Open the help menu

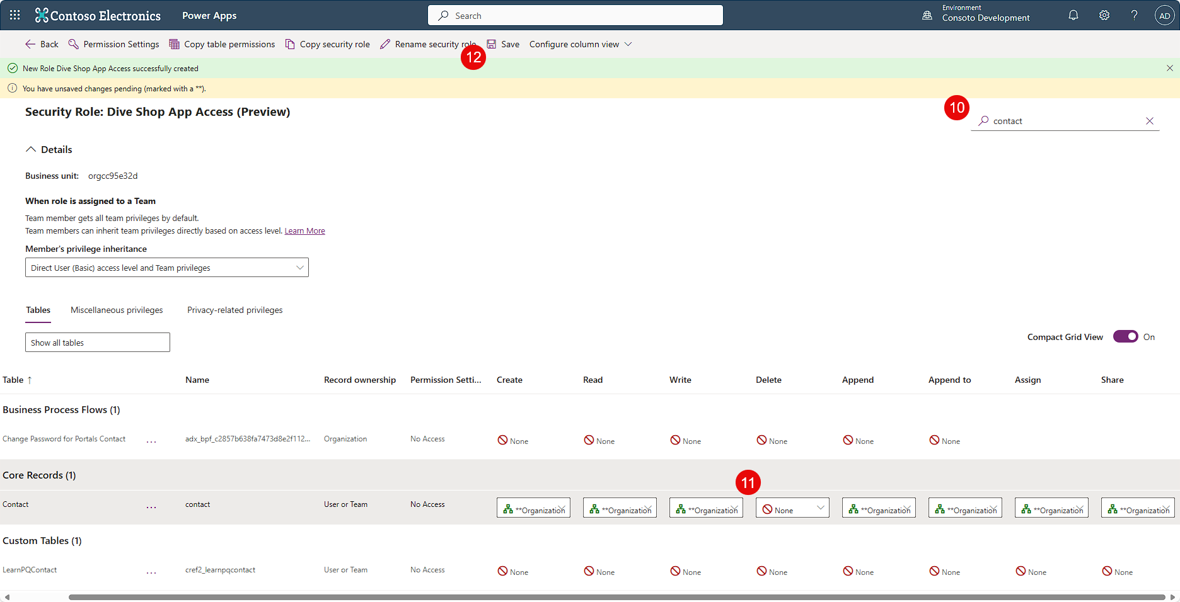click(x=1134, y=14)
